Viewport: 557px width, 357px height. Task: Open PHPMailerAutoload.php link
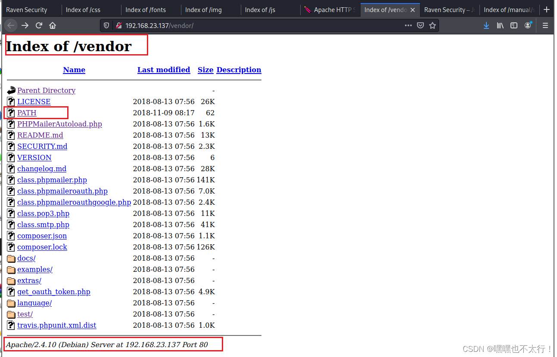pyautogui.click(x=59, y=124)
